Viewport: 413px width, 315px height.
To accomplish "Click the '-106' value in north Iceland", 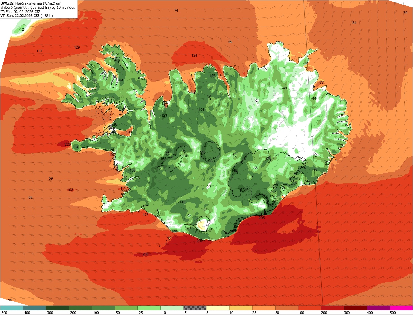I will click(201, 110).
